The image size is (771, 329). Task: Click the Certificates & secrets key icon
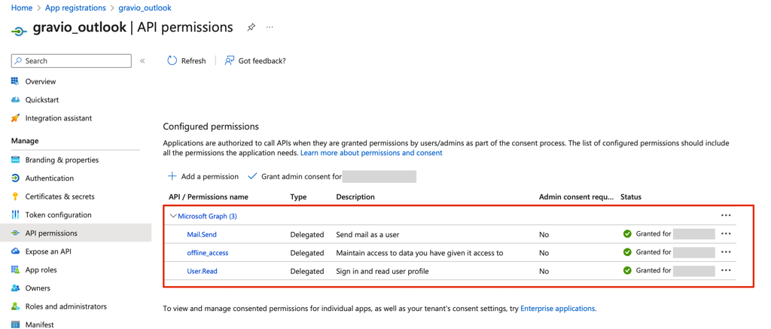[x=15, y=196]
